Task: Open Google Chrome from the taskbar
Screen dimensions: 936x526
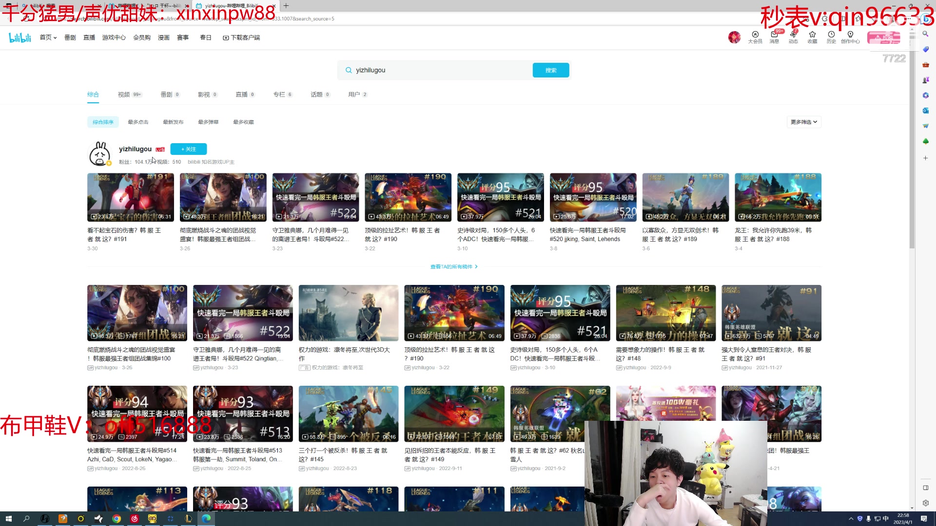Action: click(117, 519)
